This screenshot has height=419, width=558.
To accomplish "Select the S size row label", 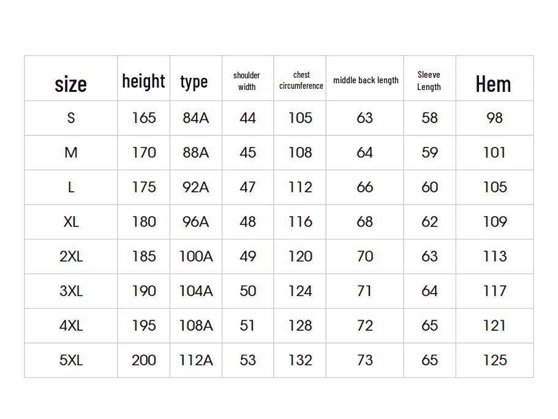I will point(71,118).
